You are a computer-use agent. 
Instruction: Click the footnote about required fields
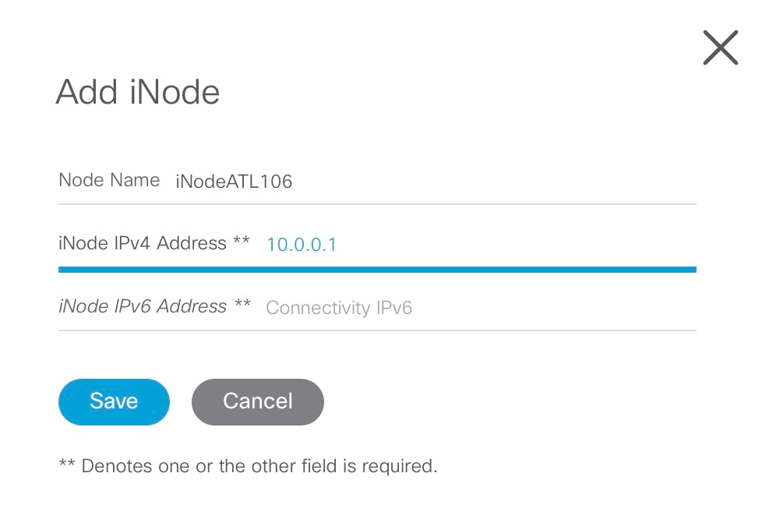tap(248, 466)
